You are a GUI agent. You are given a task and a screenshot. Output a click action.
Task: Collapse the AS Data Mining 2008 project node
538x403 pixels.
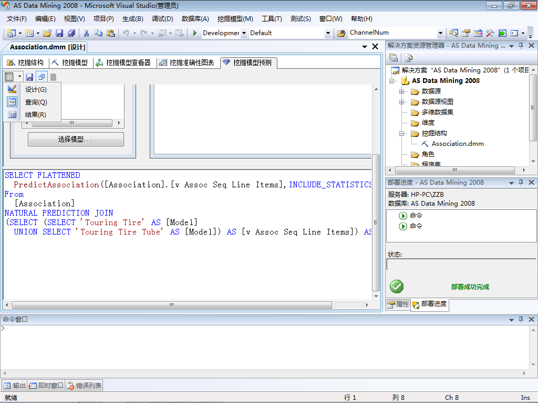point(391,81)
